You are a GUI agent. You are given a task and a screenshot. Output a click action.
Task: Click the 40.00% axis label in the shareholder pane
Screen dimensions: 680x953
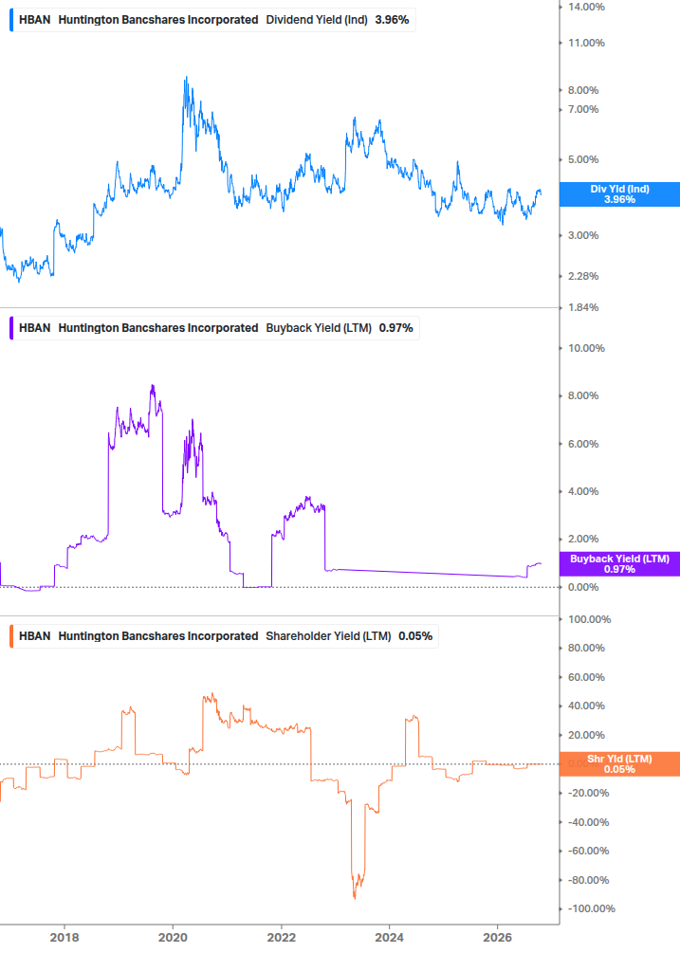click(x=586, y=706)
